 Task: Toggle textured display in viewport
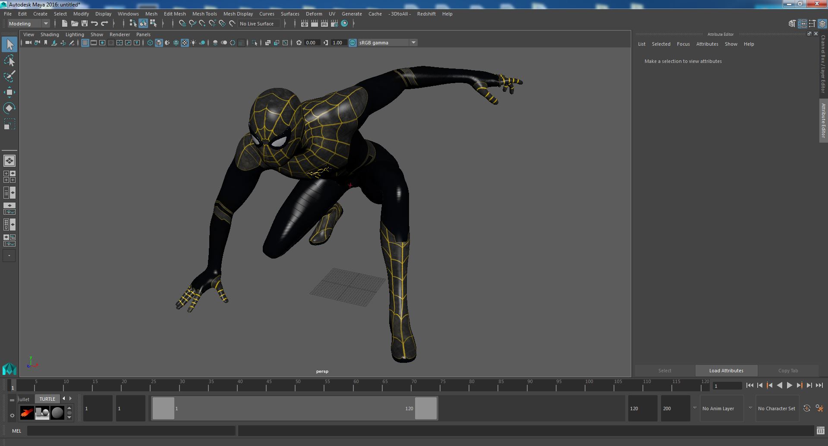click(x=185, y=43)
